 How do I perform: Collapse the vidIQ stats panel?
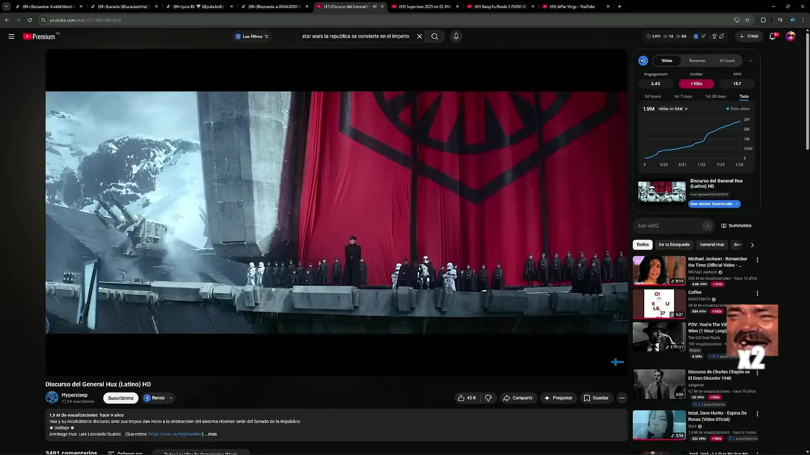point(751,61)
